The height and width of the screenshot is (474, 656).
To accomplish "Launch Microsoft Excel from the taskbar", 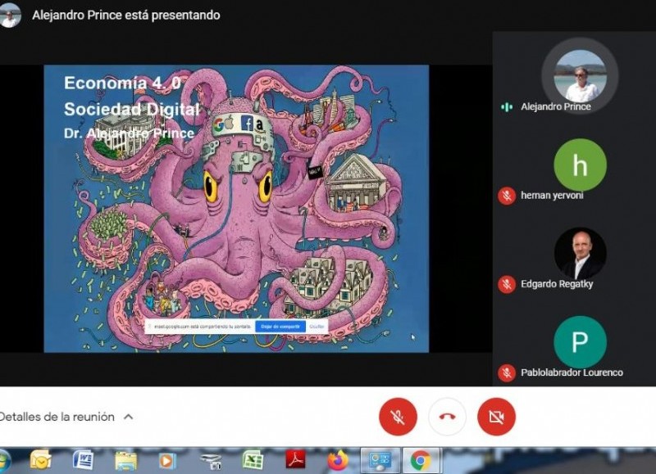I will point(253,460).
